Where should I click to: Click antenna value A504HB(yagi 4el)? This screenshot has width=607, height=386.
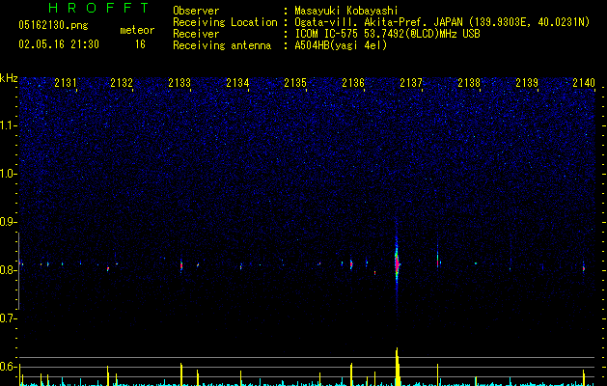(341, 45)
